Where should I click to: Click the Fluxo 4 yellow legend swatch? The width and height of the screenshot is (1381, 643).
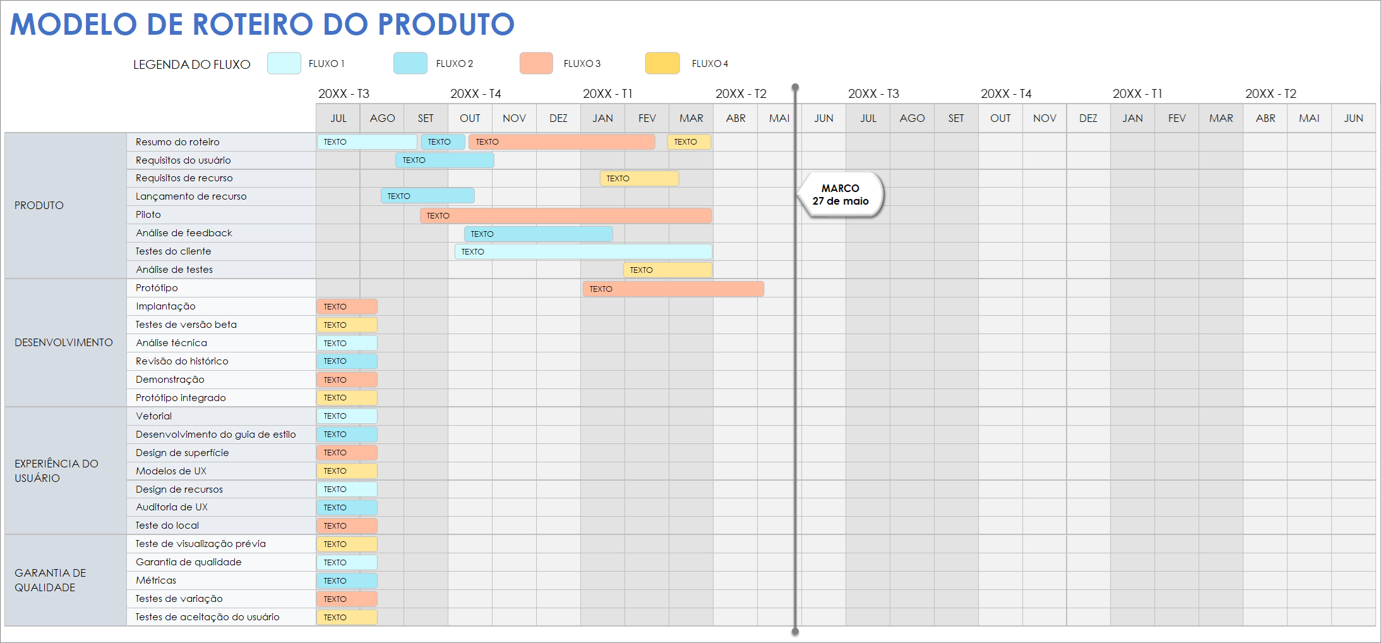[662, 63]
